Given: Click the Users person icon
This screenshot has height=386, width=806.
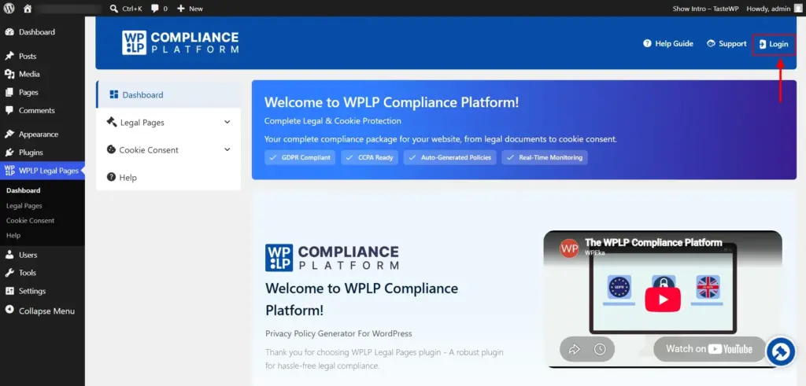Looking at the screenshot, I should click(9, 255).
